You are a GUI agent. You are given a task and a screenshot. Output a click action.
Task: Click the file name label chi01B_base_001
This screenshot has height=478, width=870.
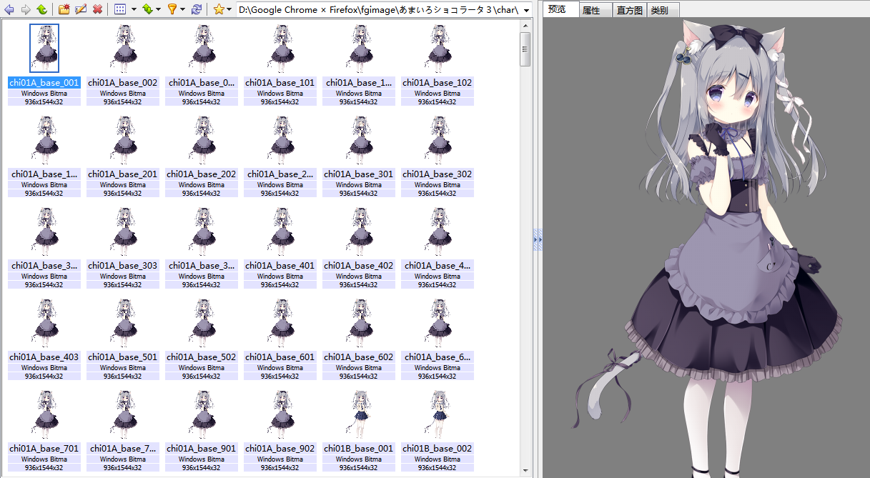pos(359,449)
